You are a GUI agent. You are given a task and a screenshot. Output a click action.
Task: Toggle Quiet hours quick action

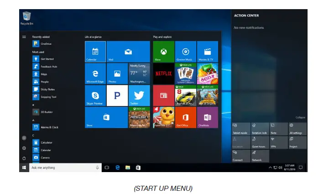click(x=260, y=142)
